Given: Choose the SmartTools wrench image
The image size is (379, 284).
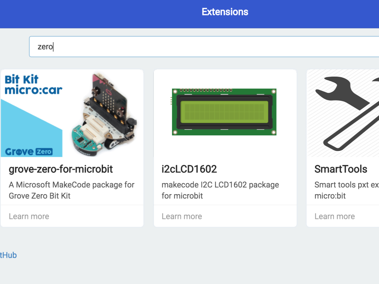Looking at the screenshot, I should pyautogui.click(x=343, y=113).
